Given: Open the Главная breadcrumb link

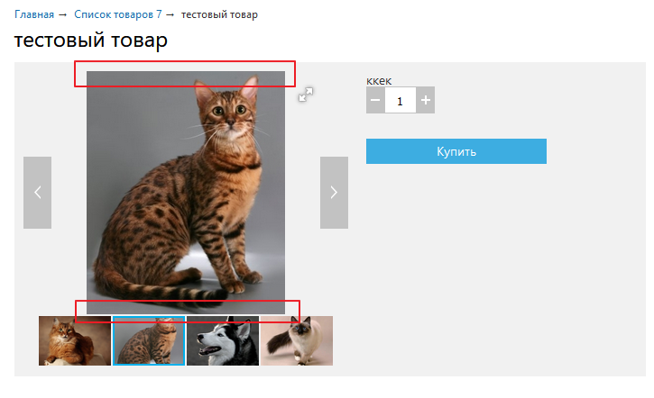Looking at the screenshot, I should click(34, 14).
